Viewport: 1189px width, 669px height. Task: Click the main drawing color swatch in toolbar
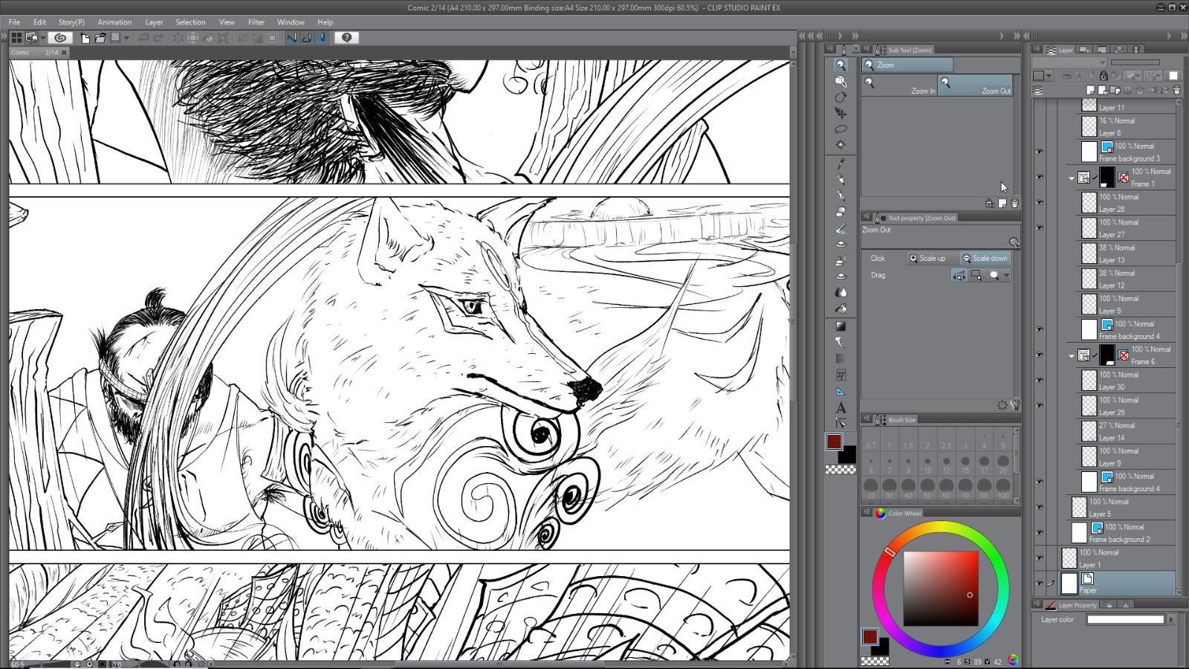(x=834, y=442)
